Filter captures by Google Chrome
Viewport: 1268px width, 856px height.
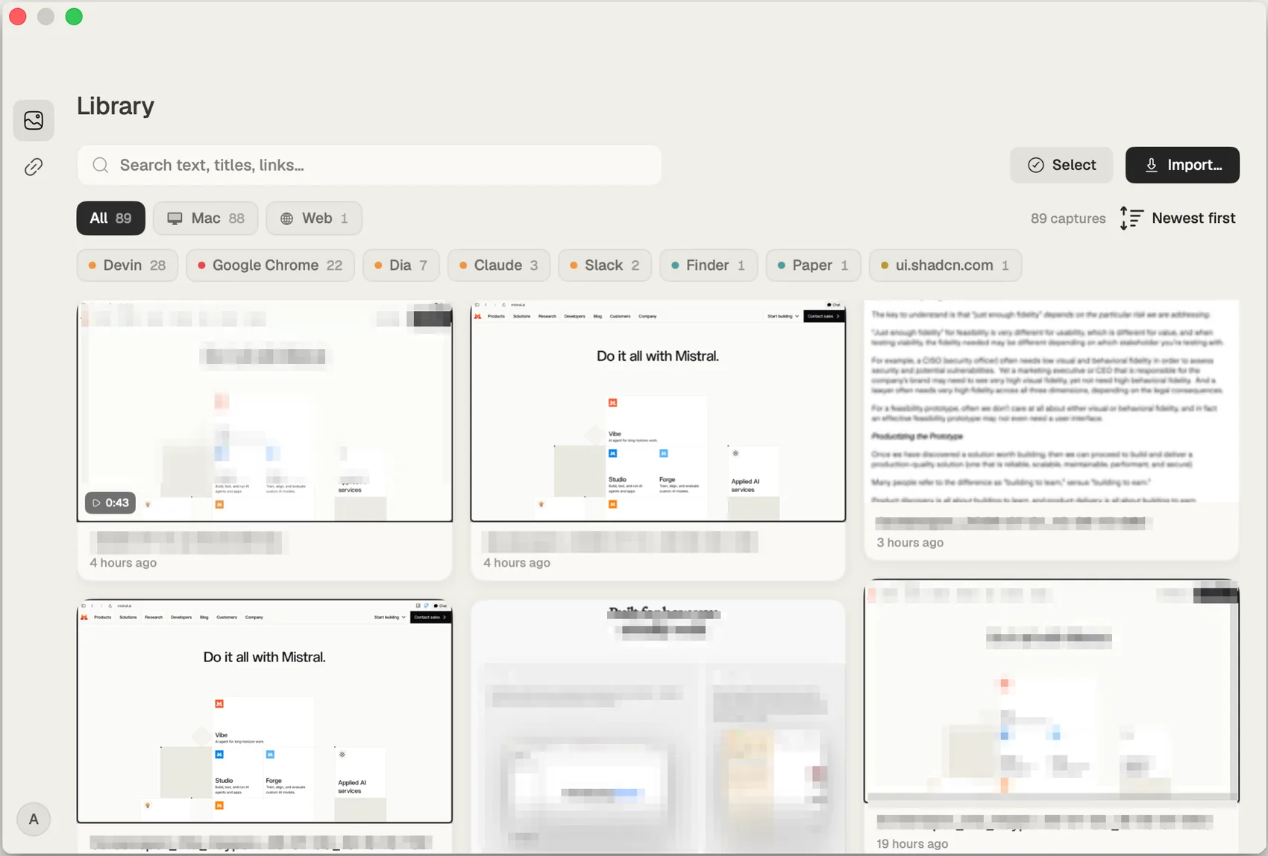270,265
